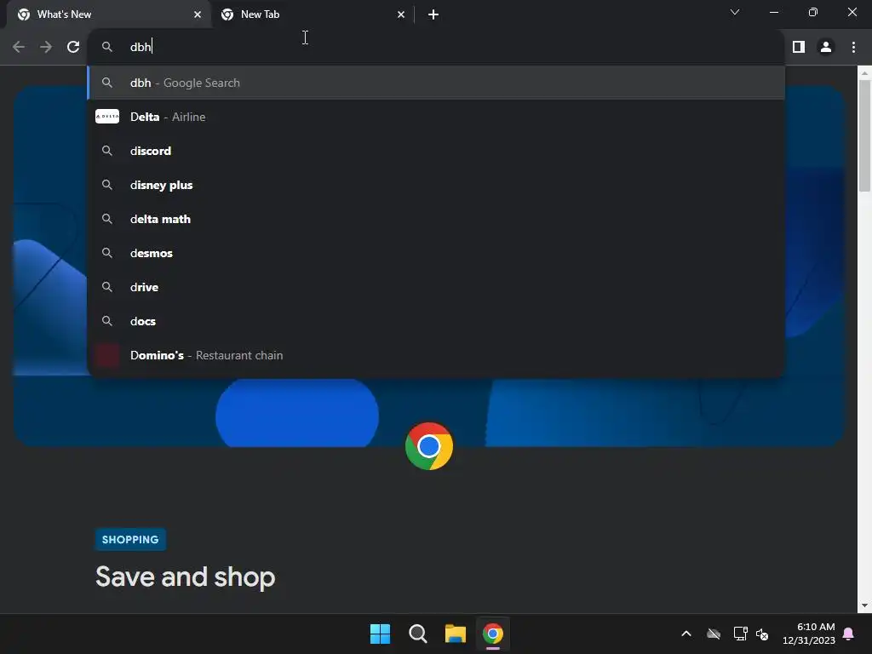Click the scrollbar down arrow
The width and height of the screenshot is (872, 654).
coord(864,605)
